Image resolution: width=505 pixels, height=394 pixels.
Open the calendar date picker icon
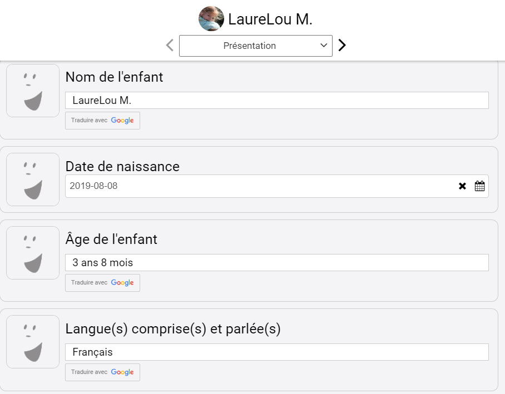pos(479,186)
